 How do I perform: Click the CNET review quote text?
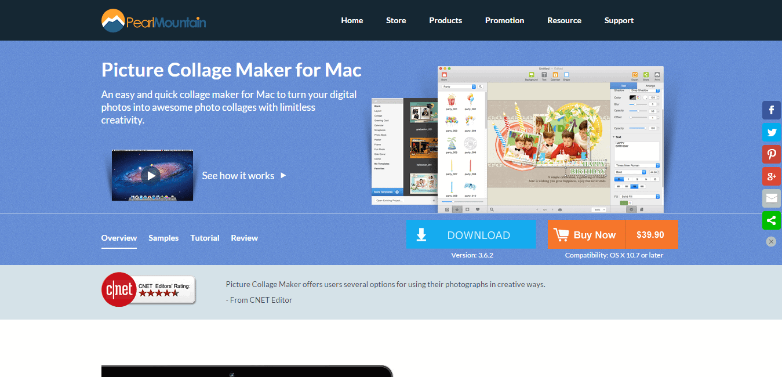pos(385,284)
